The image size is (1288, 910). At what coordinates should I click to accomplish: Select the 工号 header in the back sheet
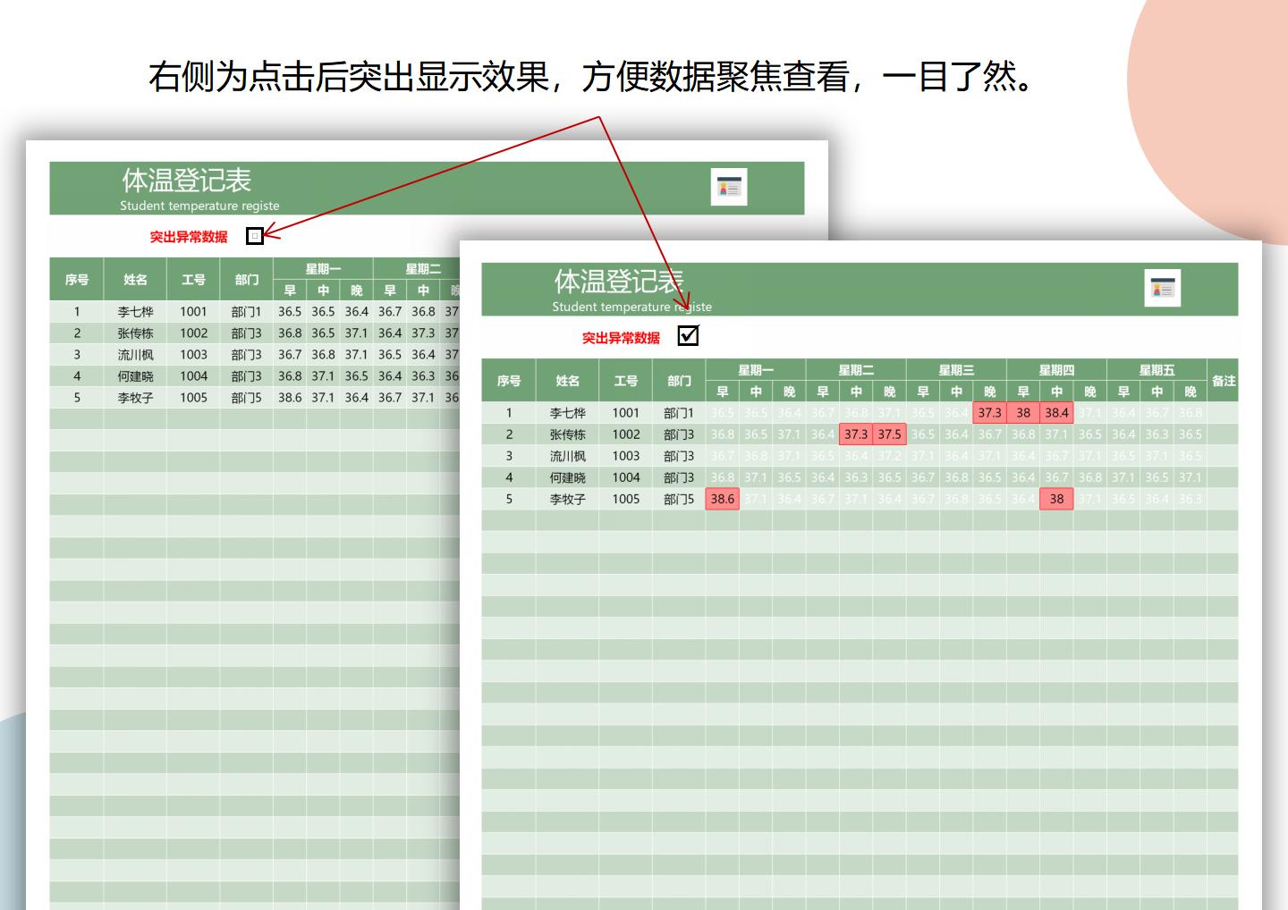193,280
